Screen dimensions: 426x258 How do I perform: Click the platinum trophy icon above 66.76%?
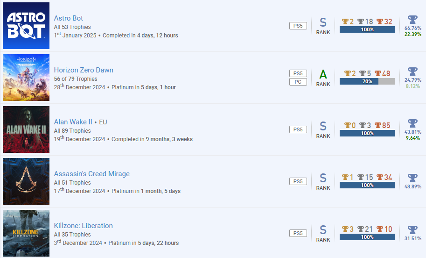(412, 20)
